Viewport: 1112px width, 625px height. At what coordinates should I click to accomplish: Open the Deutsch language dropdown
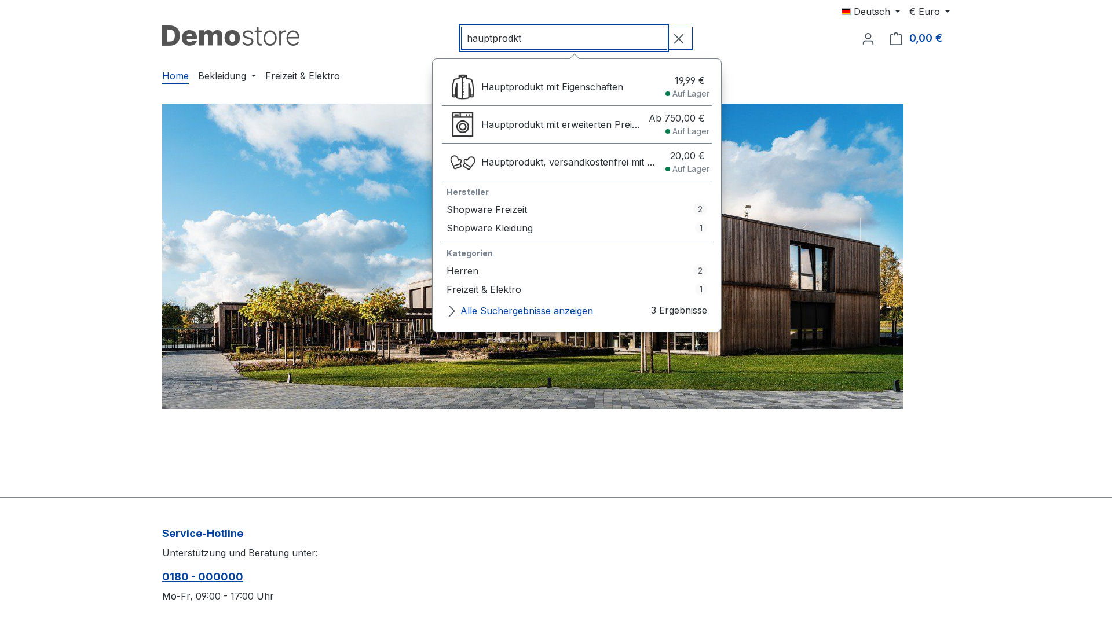(x=870, y=12)
